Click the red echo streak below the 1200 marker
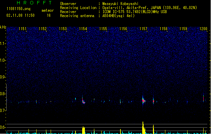The image size is (211, 134). pos(203,98)
